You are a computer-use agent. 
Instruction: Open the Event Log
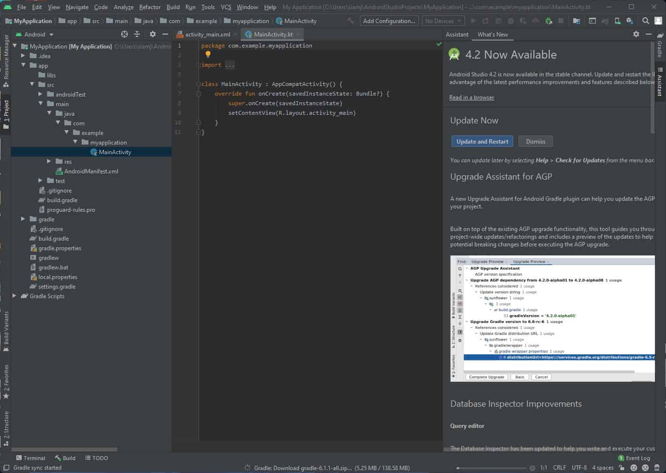(x=634, y=458)
